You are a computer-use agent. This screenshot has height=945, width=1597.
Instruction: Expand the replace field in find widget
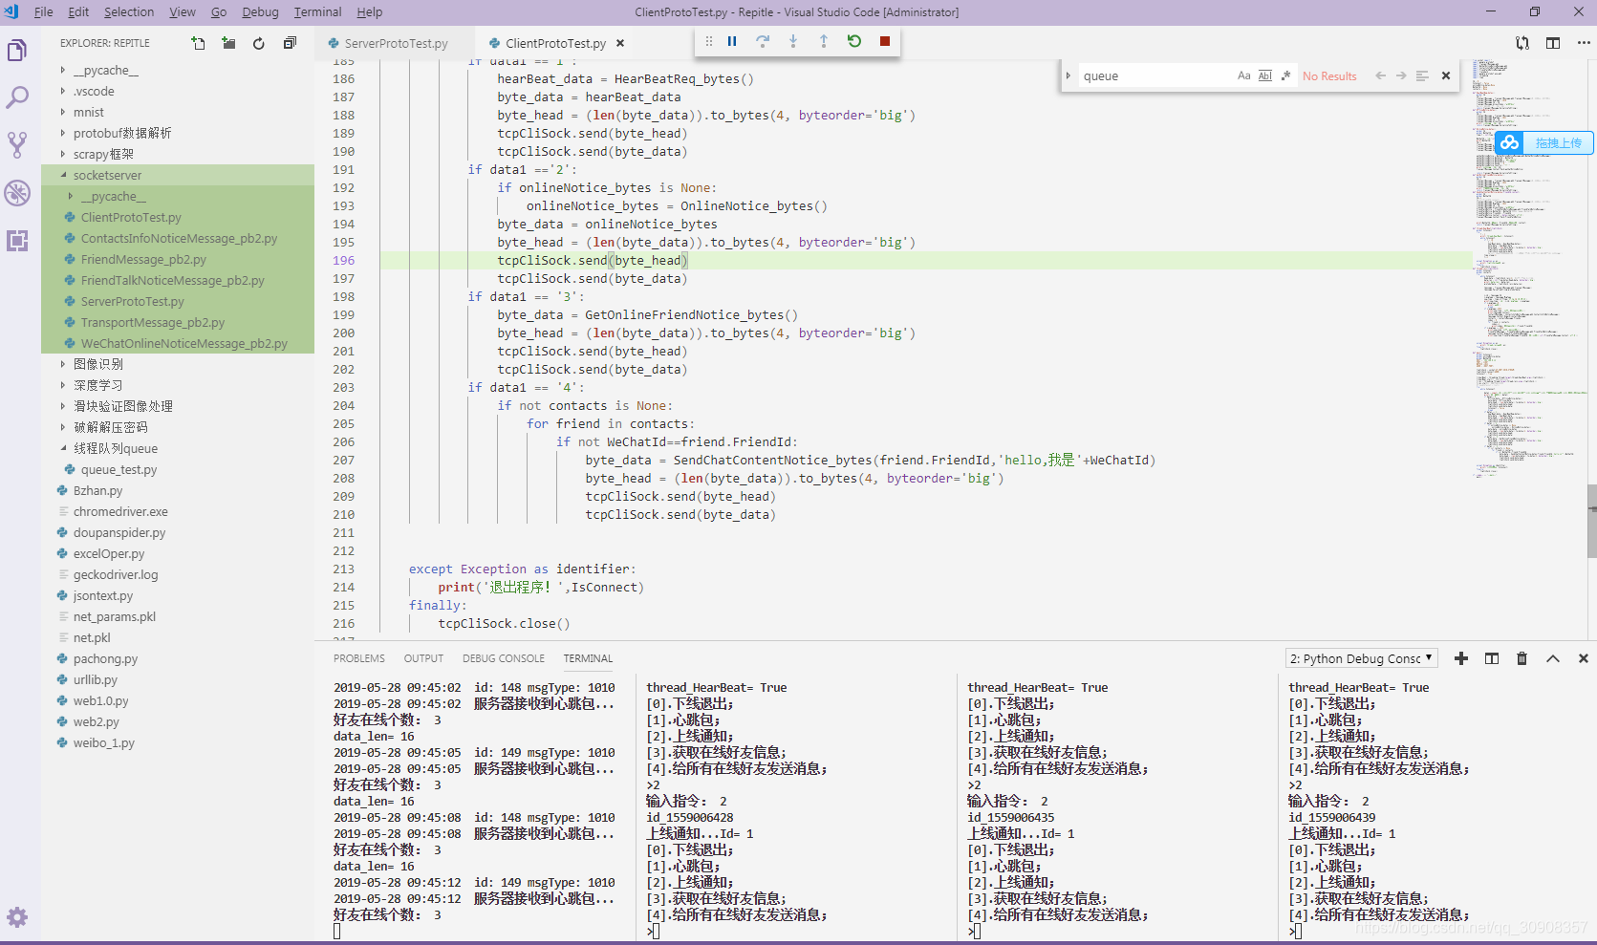(1068, 75)
